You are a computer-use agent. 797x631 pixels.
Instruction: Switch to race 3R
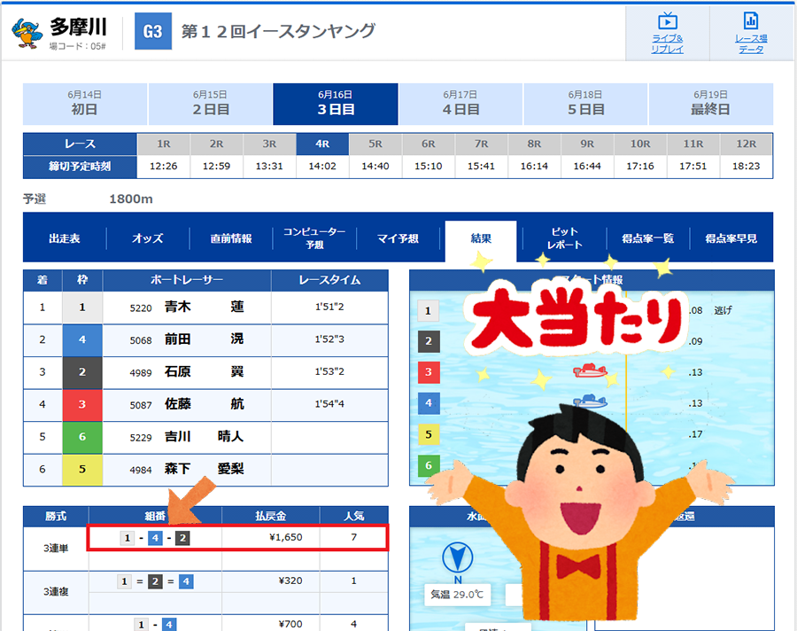(269, 144)
